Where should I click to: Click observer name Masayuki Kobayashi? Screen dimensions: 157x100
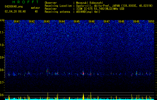coord(89,3)
